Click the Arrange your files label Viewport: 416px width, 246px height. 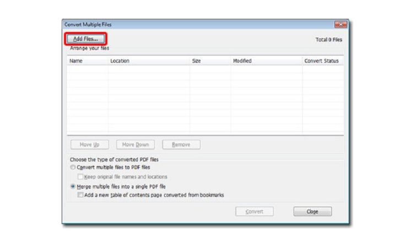[x=89, y=48]
